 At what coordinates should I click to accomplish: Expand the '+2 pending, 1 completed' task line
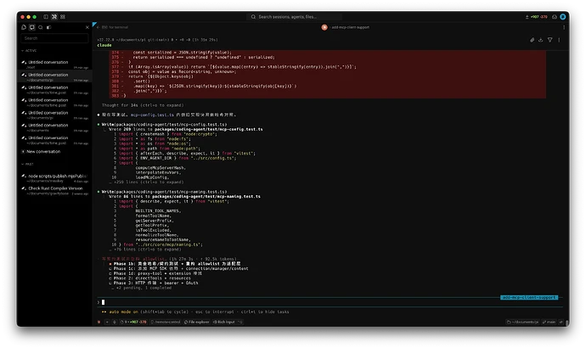(141, 288)
